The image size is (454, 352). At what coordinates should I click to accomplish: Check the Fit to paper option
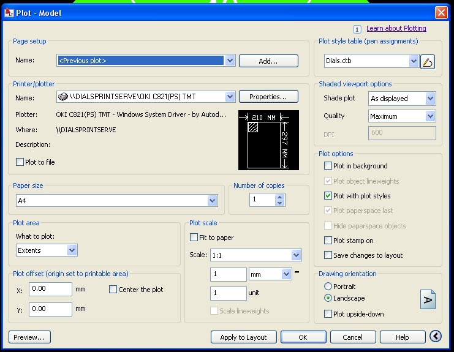click(x=194, y=238)
